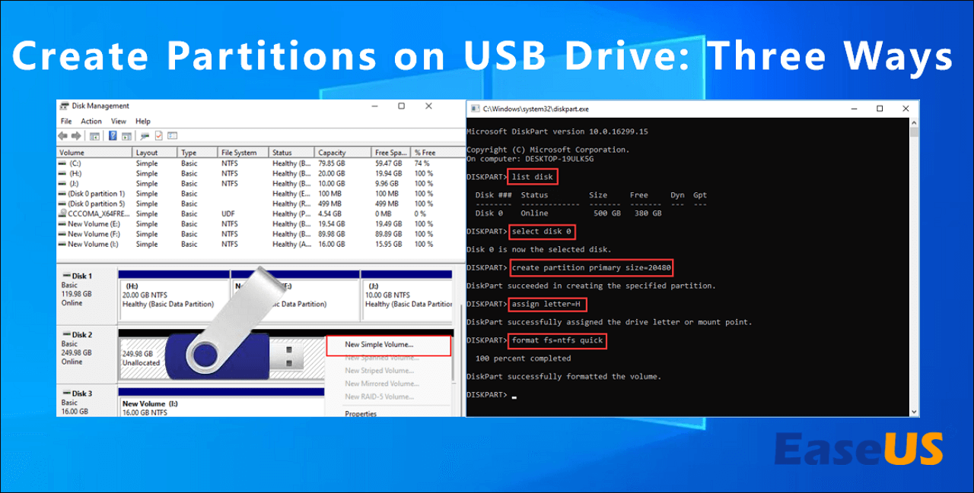Select the Disk 1 label panel
The width and height of the screenshot is (974, 493).
pos(87,295)
